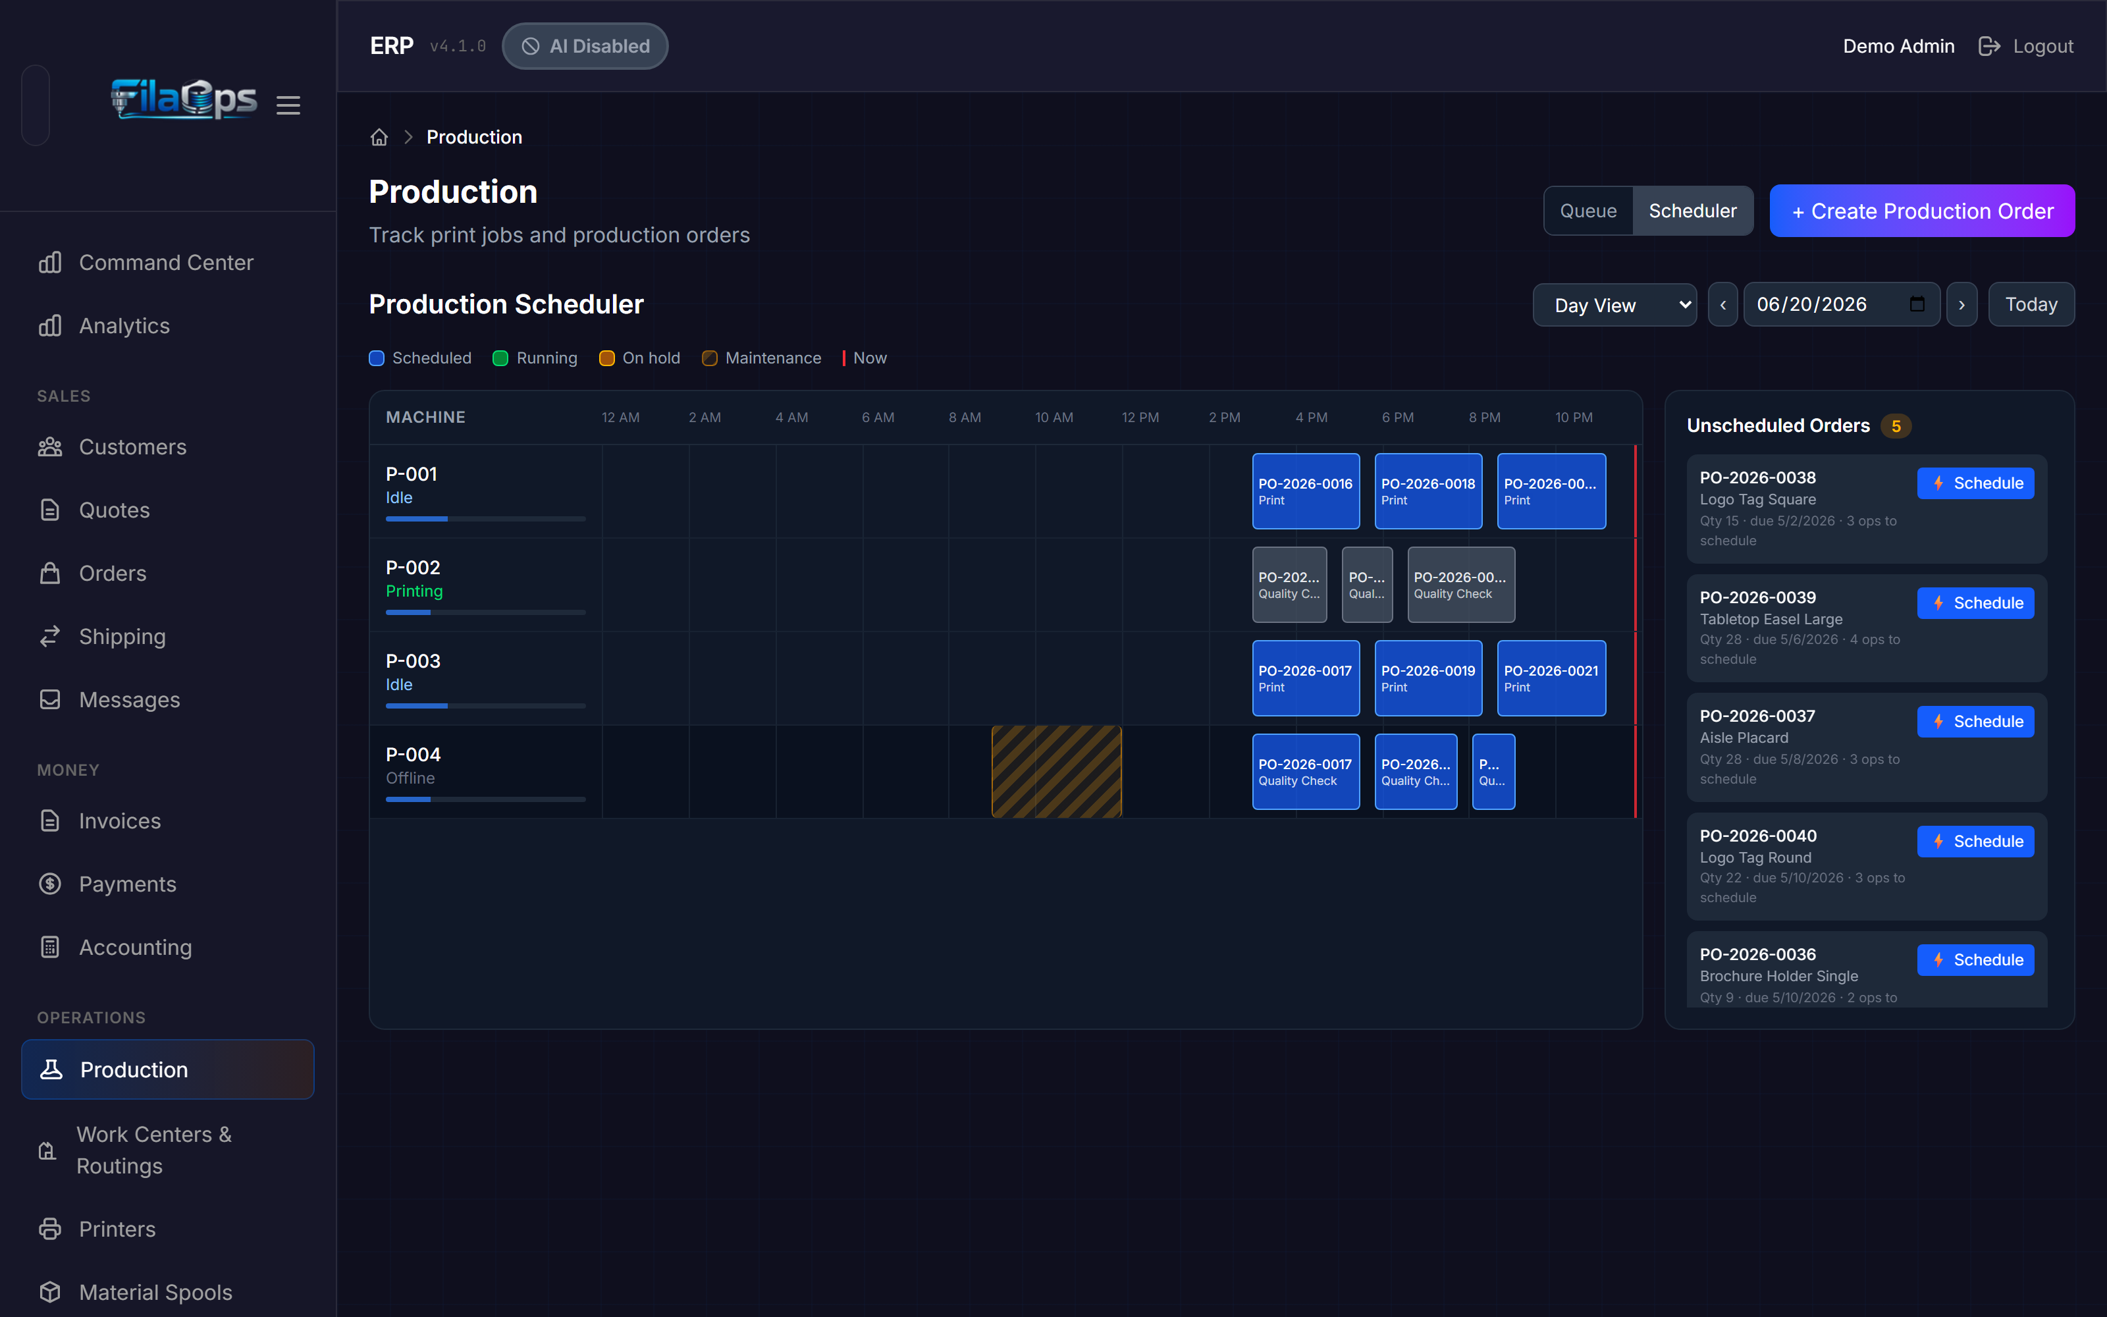The width and height of the screenshot is (2107, 1317).
Task: Open Customers page icon
Action: click(51, 447)
